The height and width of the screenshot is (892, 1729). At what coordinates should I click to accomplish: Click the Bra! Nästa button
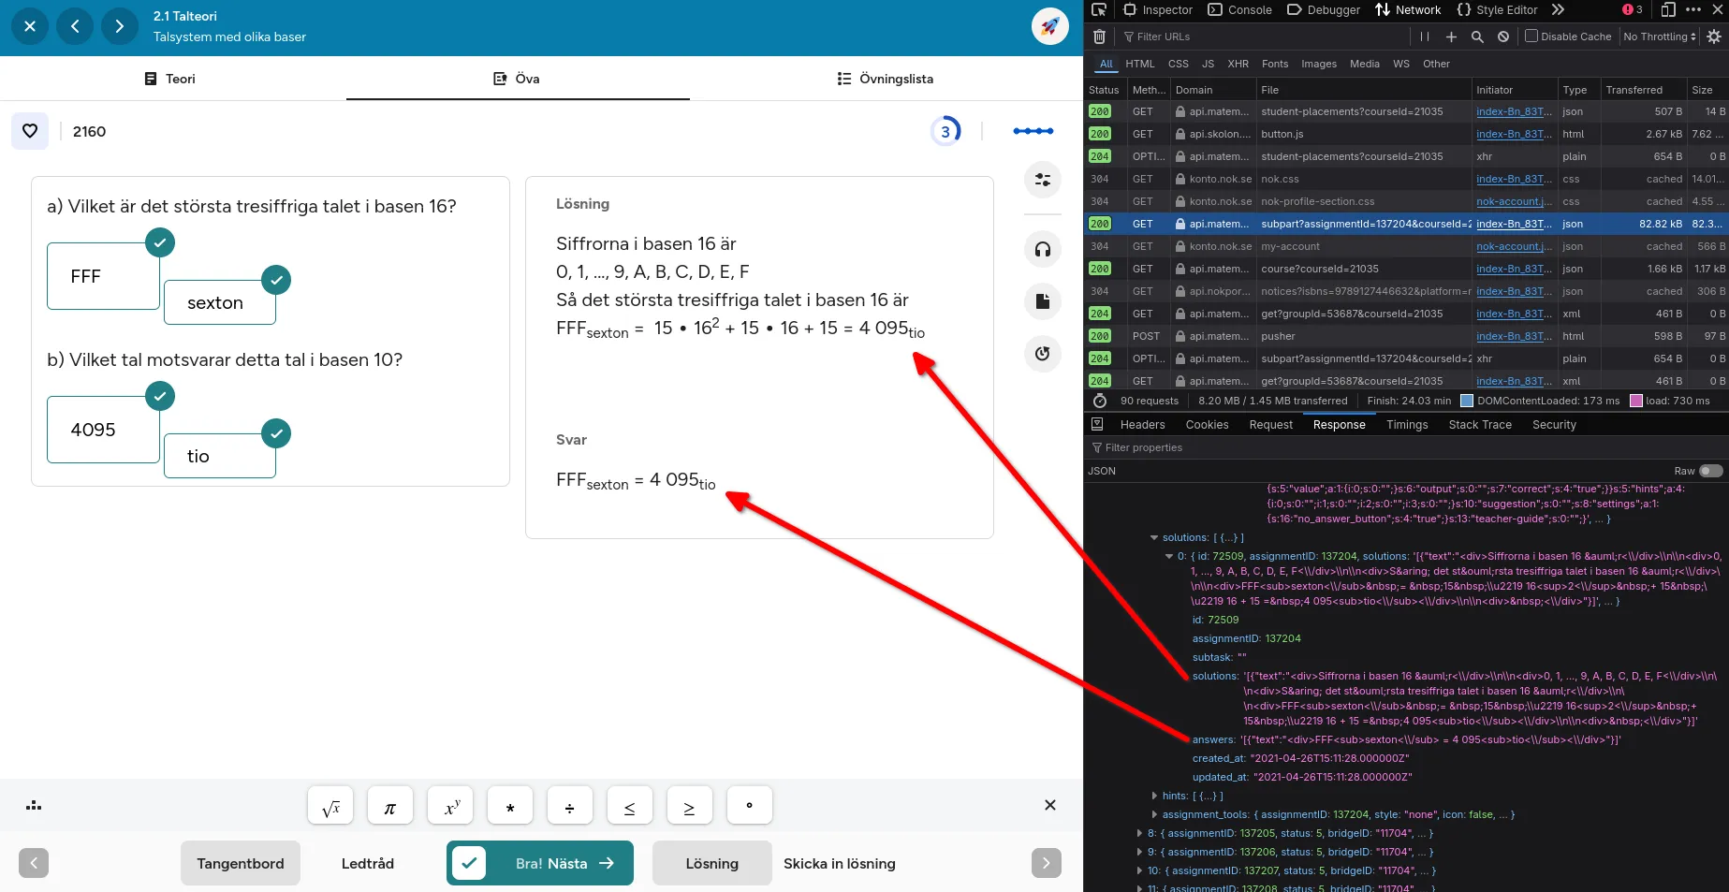click(x=540, y=863)
